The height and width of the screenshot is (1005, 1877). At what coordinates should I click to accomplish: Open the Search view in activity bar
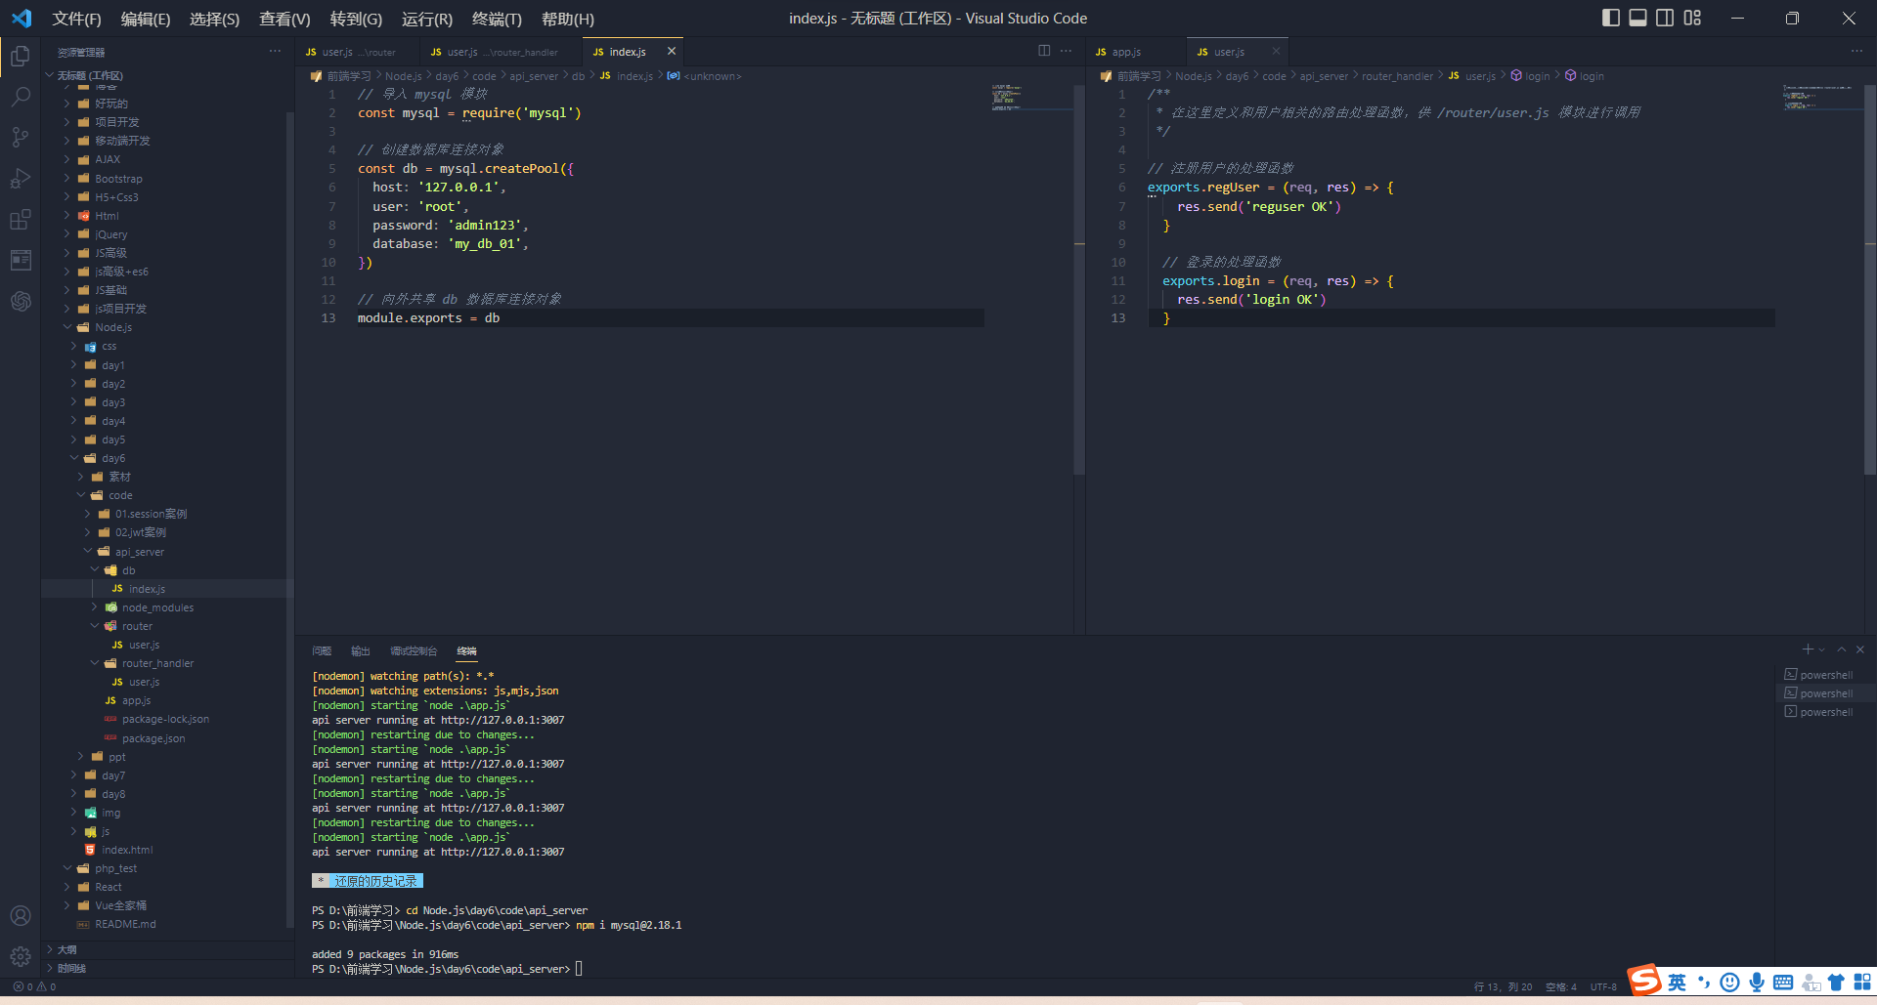coord(21,97)
